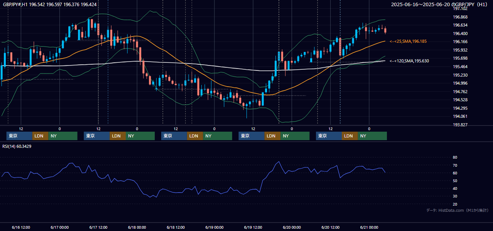This screenshot has height=231, width=493.
Task: Click RSI scale value 60
Action: 455,173
